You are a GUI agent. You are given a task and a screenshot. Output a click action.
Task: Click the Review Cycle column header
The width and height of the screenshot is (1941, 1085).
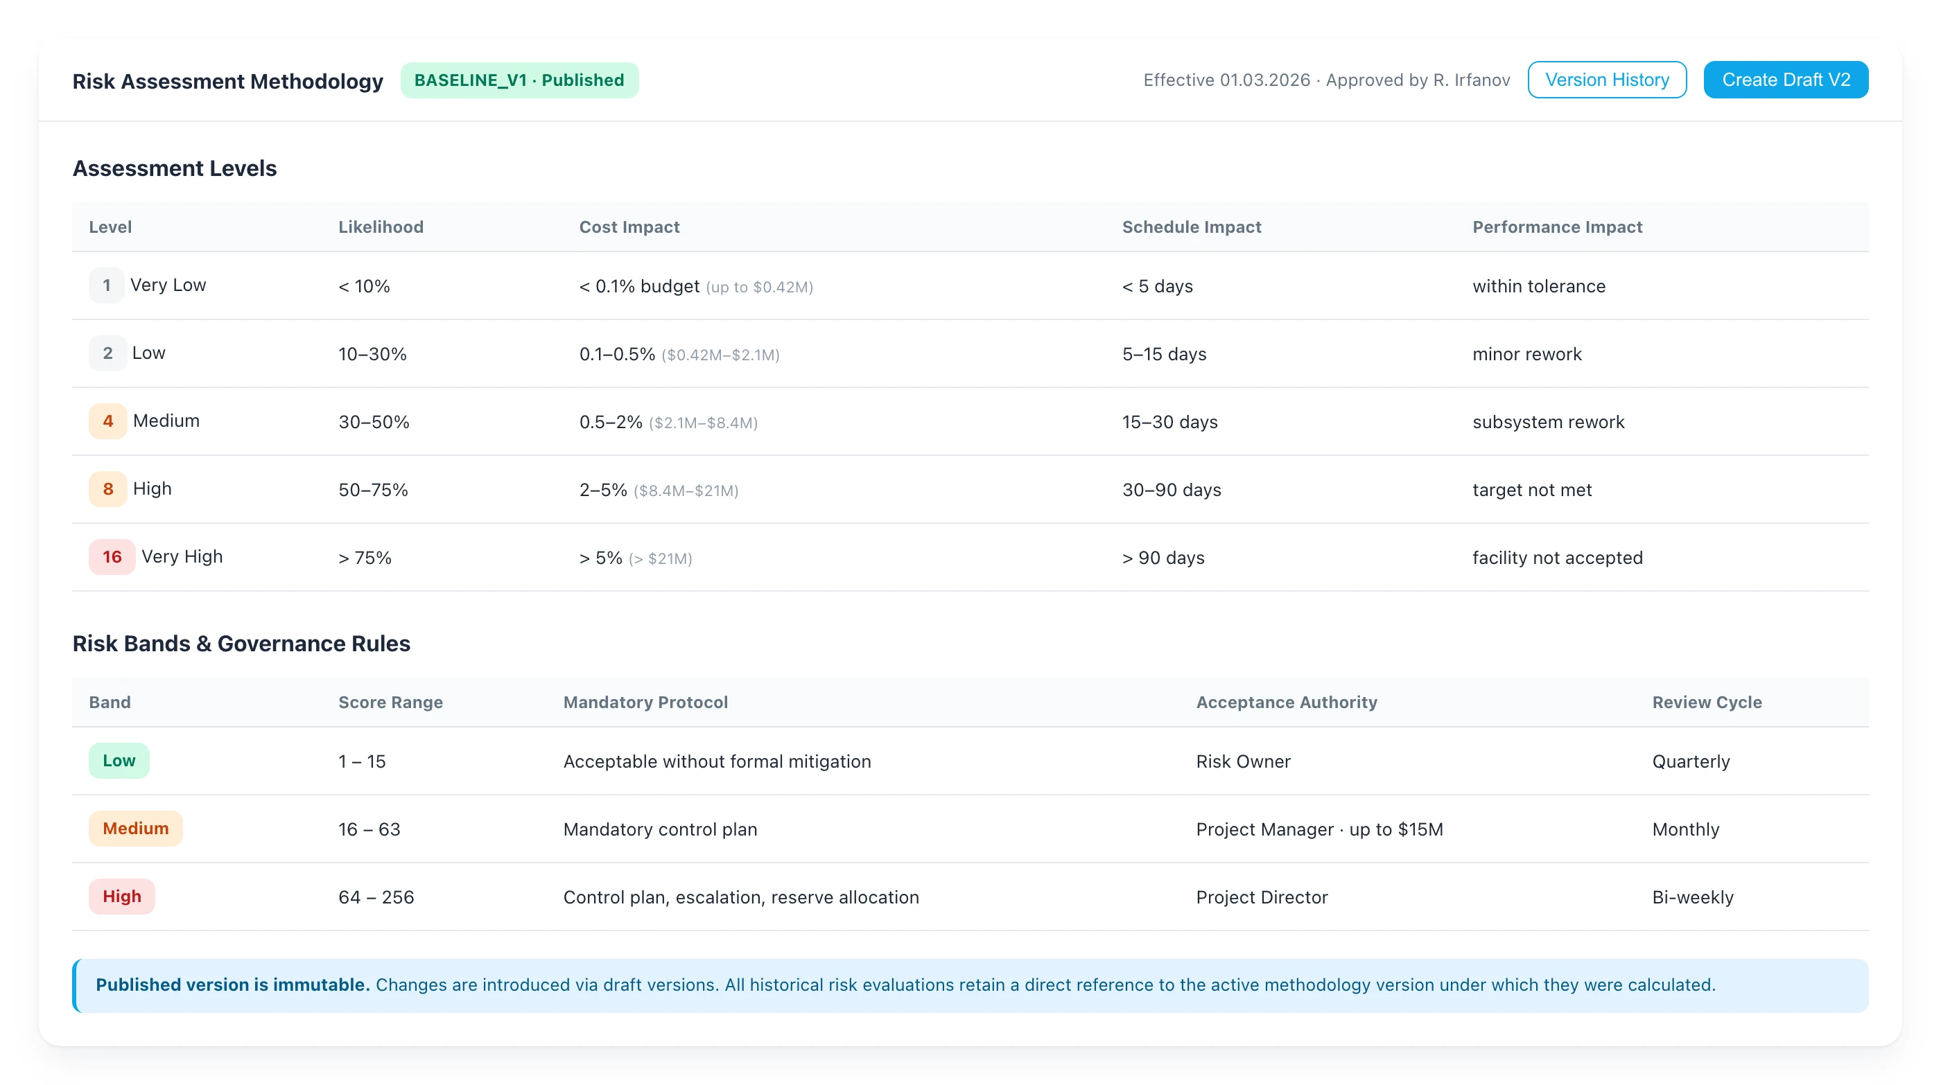pos(1707,702)
